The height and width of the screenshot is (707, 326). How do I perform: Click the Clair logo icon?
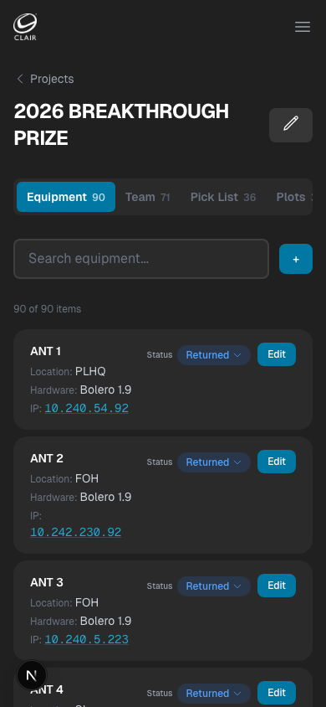25,27
